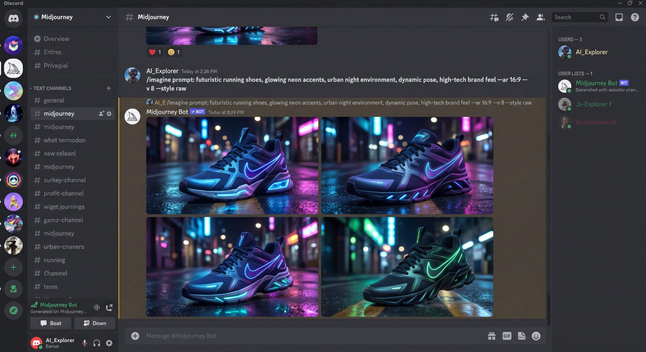
Task: Open the gift Nitro icon
Action: click(x=492, y=336)
